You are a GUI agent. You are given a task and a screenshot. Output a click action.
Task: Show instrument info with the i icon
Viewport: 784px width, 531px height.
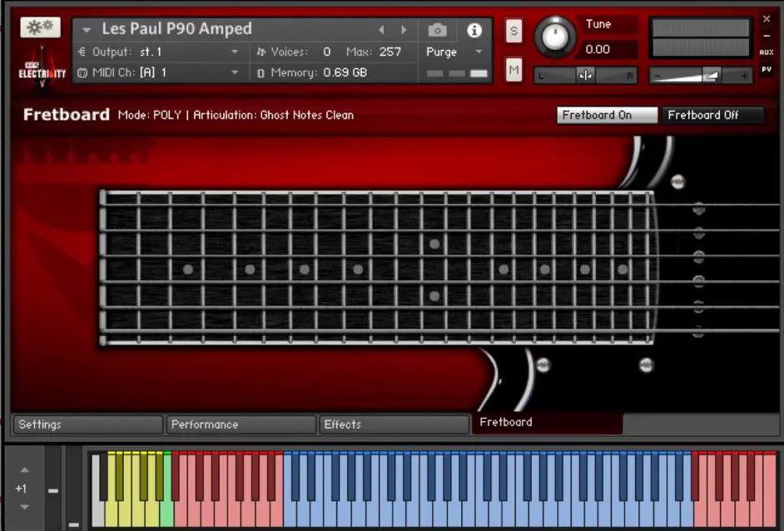coord(474,31)
